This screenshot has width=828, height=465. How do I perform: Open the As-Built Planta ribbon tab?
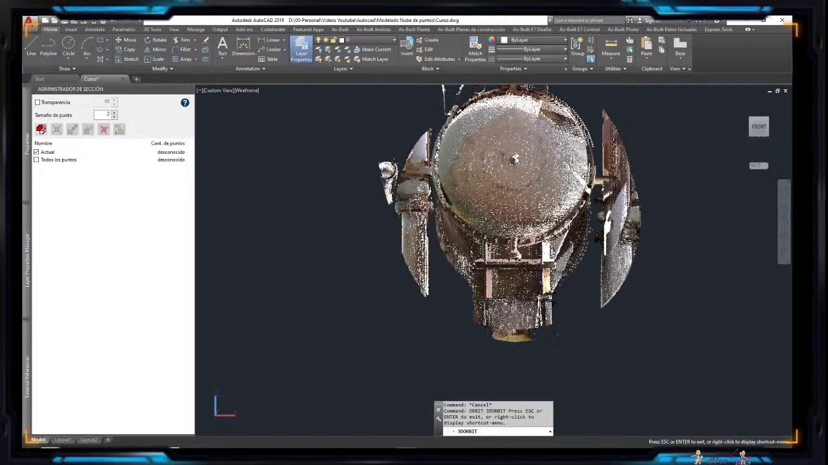tap(414, 29)
